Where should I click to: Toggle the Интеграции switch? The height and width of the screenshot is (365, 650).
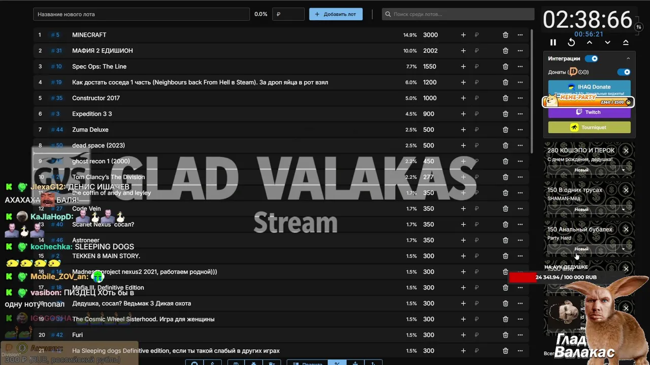[592, 59]
